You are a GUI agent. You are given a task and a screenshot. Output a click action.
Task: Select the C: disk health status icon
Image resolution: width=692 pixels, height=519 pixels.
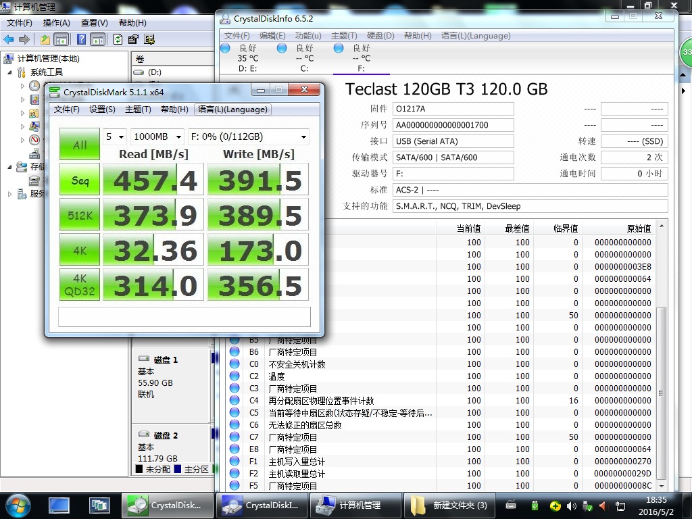[x=281, y=48]
